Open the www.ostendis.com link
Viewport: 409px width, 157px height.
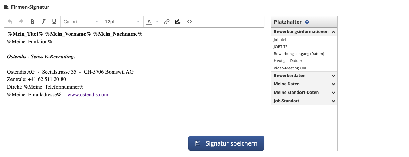[88, 95]
